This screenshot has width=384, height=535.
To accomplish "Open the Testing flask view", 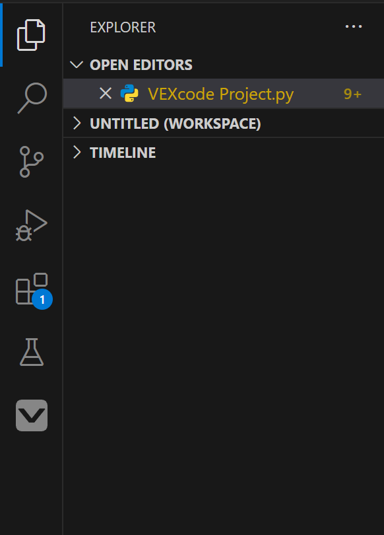I will [x=31, y=352].
